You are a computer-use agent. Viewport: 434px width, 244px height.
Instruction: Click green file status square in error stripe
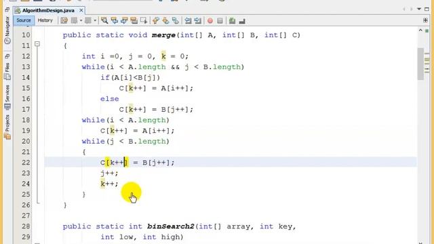pos(427,30)
